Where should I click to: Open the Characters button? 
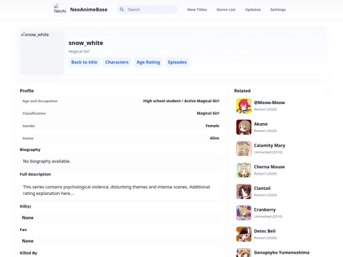[117, 62]
